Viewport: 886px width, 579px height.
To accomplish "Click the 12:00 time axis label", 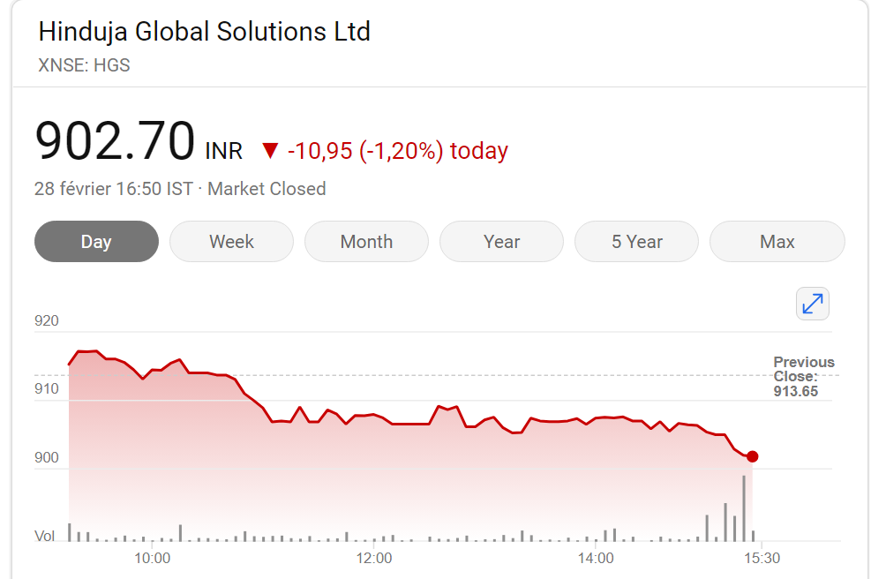I will point(373,559).
